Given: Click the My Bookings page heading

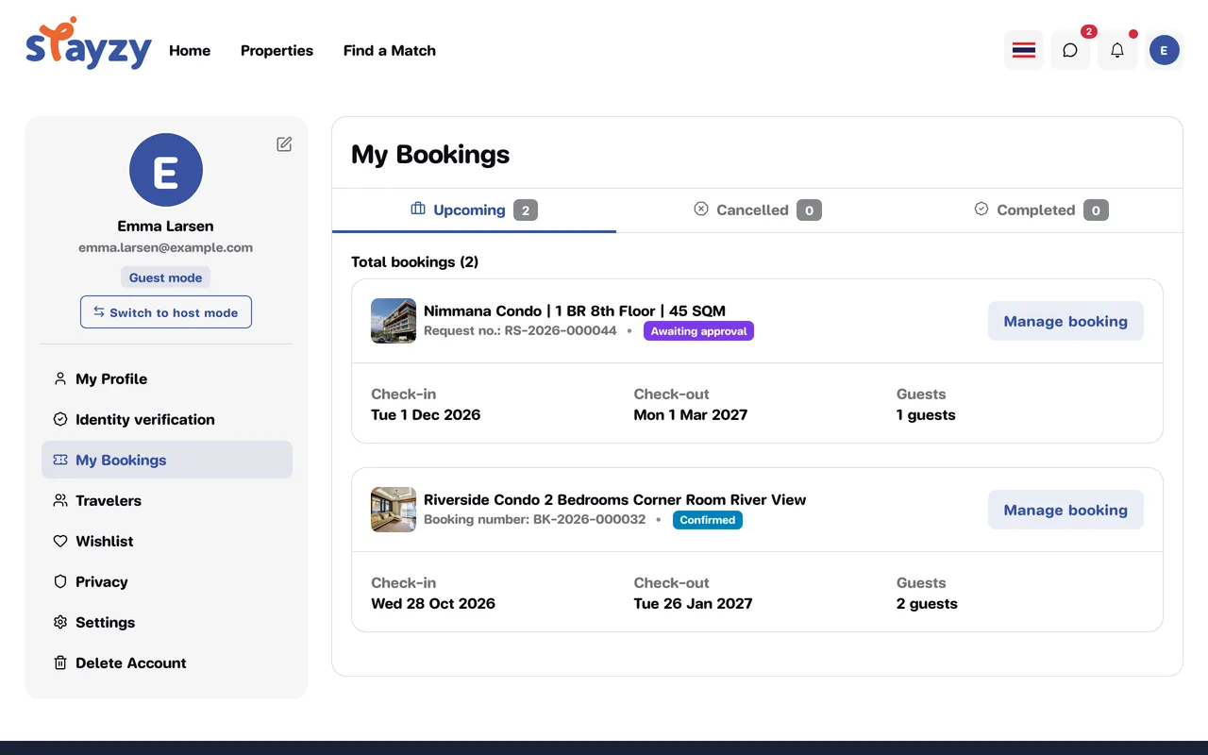Looking at the screenshot, I should [430, 155].
